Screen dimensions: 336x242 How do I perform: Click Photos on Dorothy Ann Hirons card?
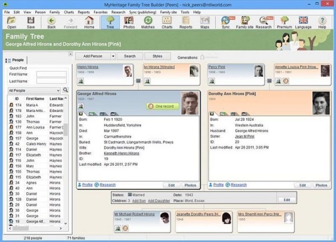[x=321, y=185]
